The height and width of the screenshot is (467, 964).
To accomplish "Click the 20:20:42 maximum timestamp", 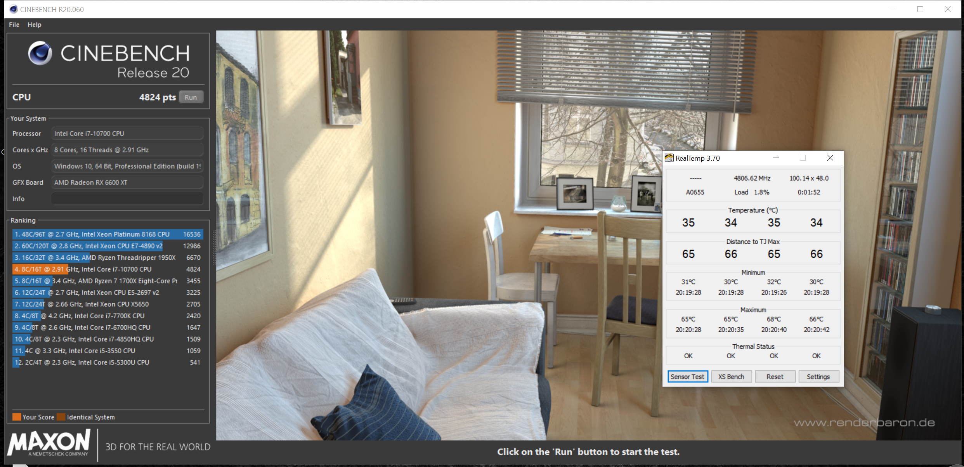I will pyautogui.click(x=816, y=330).
